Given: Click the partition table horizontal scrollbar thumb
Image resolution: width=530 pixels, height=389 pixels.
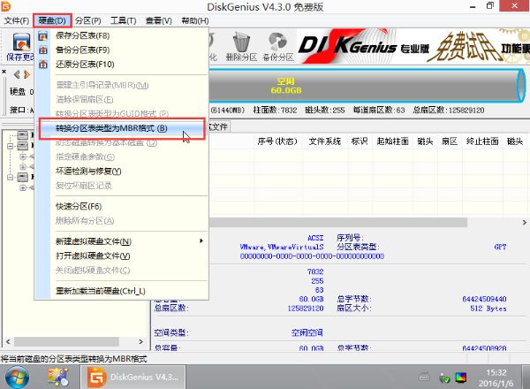Looking at the screenshot, I should pos(338,222).
